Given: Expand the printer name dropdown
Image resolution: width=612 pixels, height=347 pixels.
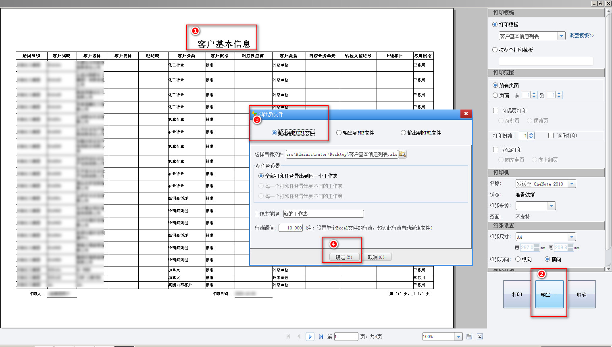Looking at the screenshot, I should [x=572, y=184].
